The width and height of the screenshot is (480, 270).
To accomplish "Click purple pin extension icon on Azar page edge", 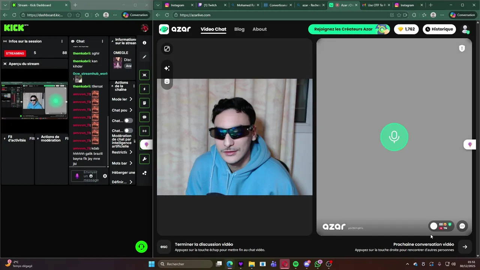I will coord(470,145).
